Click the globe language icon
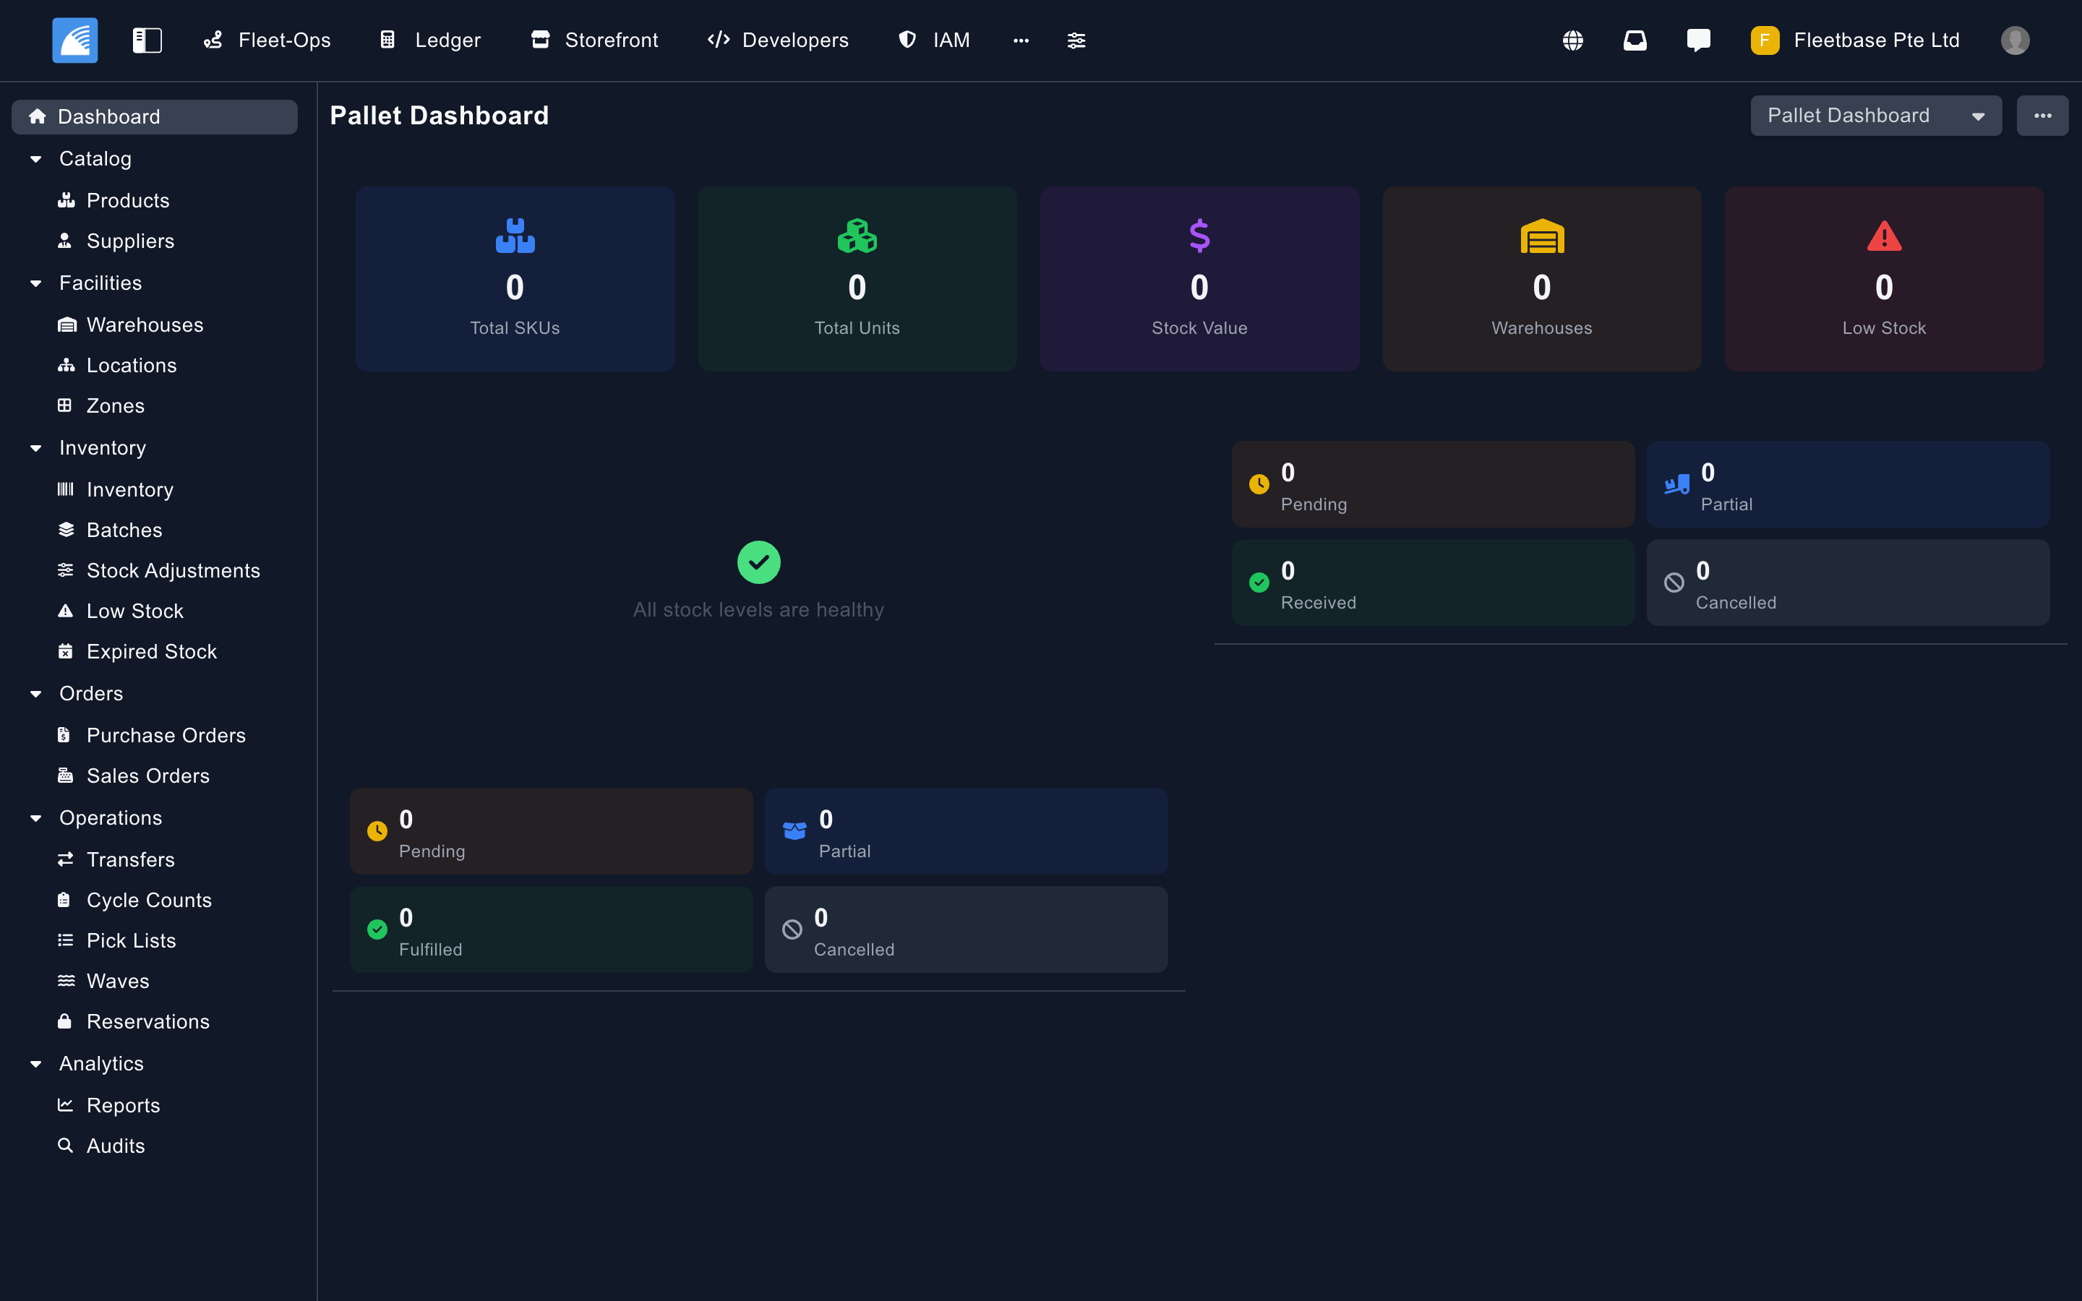 pyautogui.click(x=1572, y=40)
